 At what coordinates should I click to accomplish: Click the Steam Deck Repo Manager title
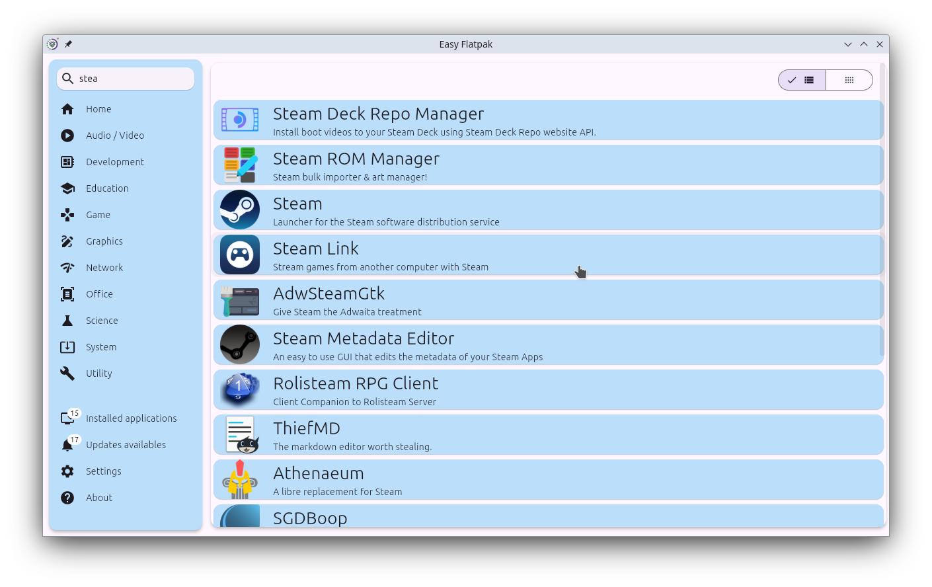[378, 114]
